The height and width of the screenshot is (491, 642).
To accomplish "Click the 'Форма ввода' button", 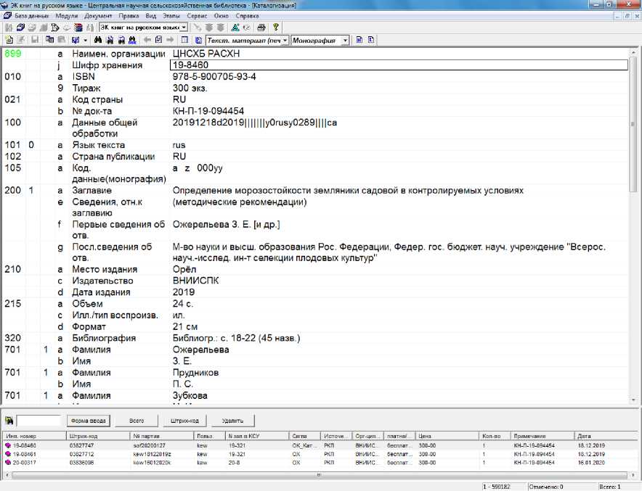I will 87,420.
